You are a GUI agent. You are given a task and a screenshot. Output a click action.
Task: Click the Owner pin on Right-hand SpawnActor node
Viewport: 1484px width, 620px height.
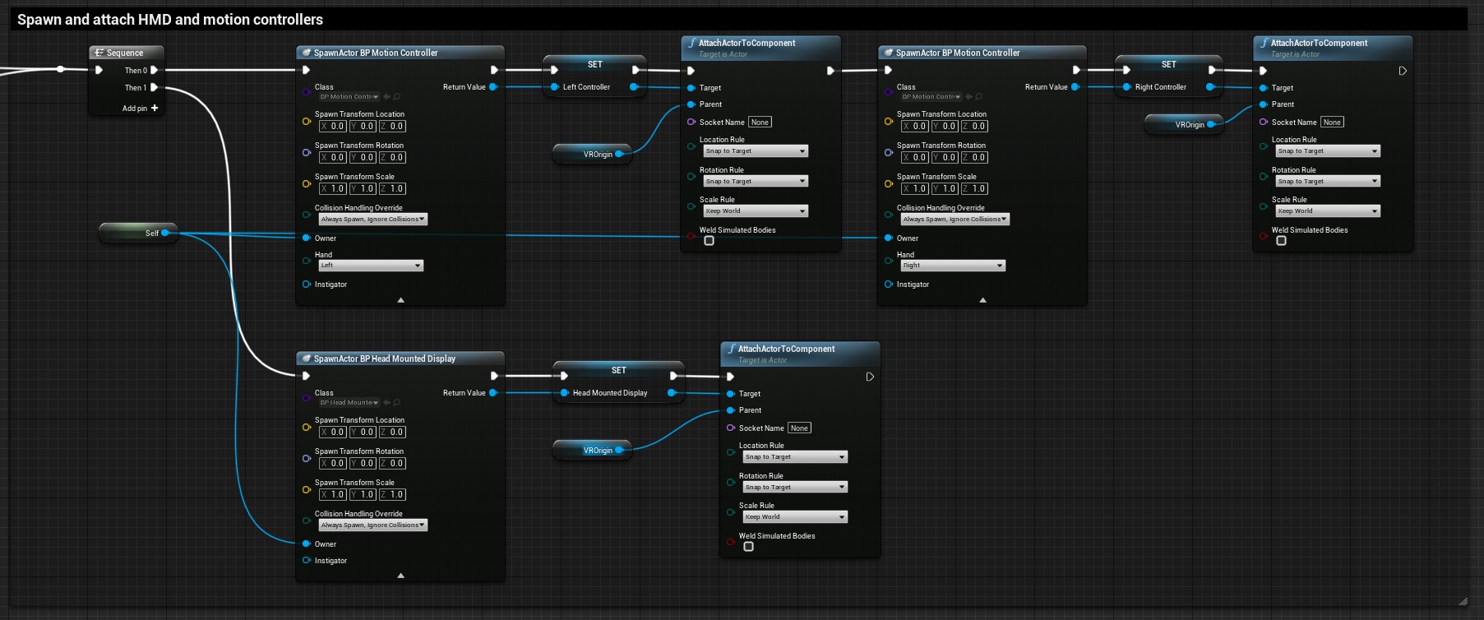(x=889, y=238)
